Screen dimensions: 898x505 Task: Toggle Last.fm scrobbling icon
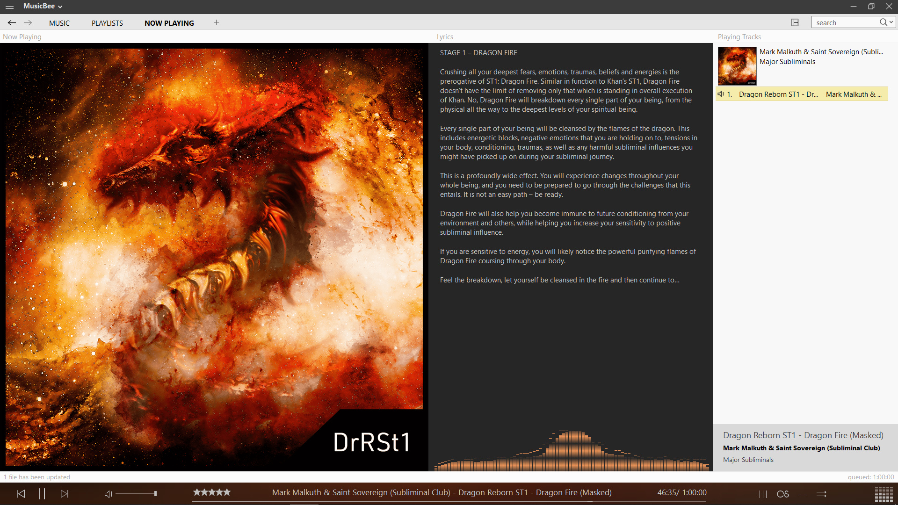click(783, 494)
